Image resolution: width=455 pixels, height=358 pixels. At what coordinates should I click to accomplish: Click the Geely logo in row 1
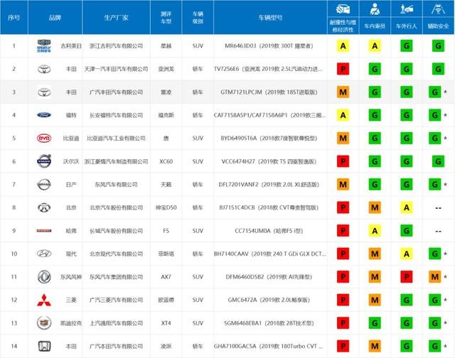[x=44, y=45]
